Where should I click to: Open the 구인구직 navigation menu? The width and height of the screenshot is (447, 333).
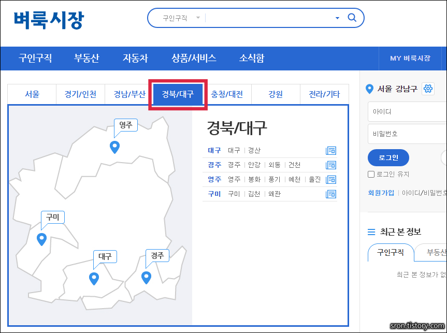tap(35, 58)
